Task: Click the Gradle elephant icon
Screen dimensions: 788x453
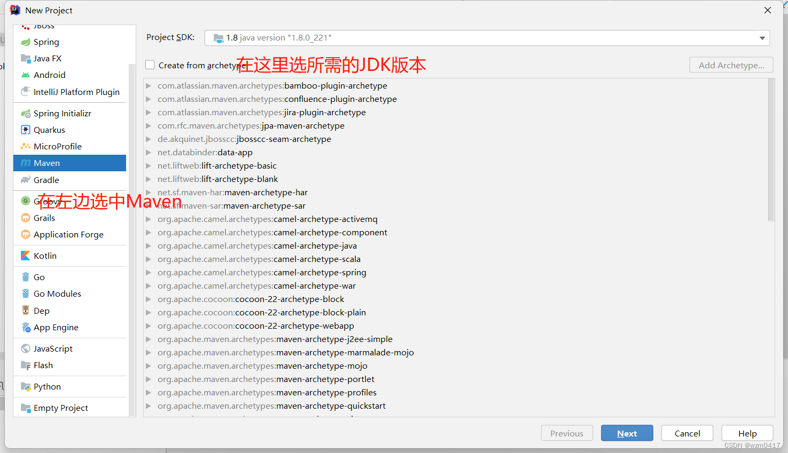Action: [x=25, y=180]
